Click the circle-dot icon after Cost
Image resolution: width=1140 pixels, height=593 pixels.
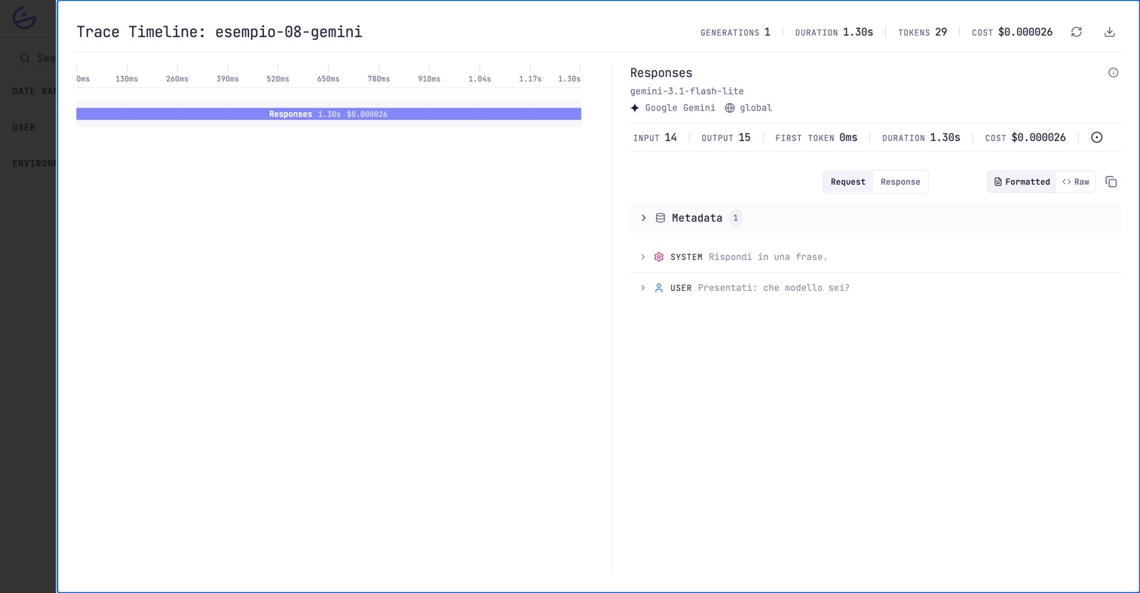[x=1097, y=137]
